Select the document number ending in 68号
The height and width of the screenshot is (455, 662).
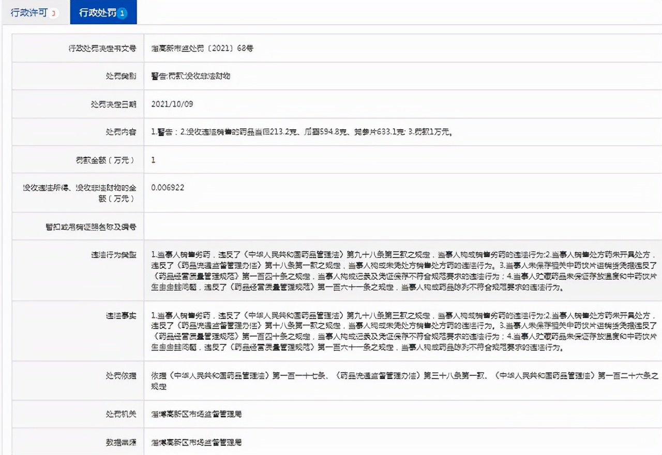(202, 48)
